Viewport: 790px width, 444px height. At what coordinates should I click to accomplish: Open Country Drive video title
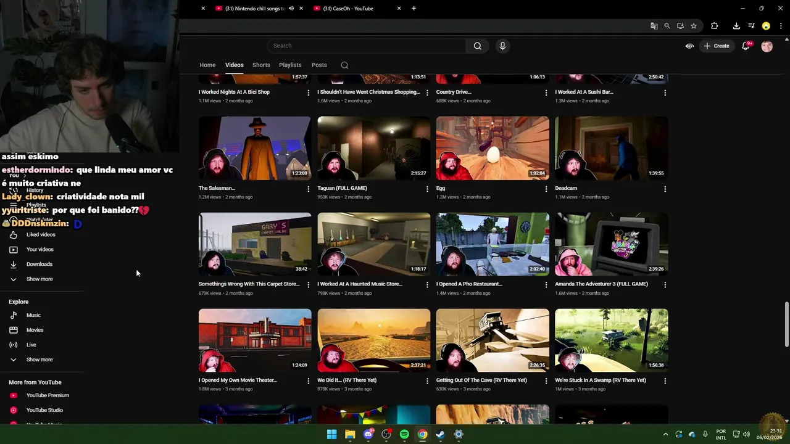point(454,92)
